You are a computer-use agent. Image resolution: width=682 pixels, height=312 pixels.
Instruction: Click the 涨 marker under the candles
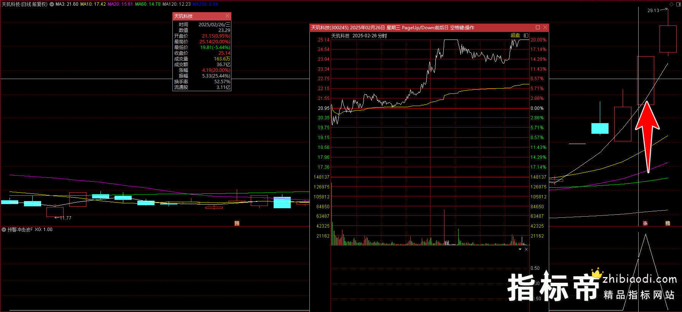645,223
